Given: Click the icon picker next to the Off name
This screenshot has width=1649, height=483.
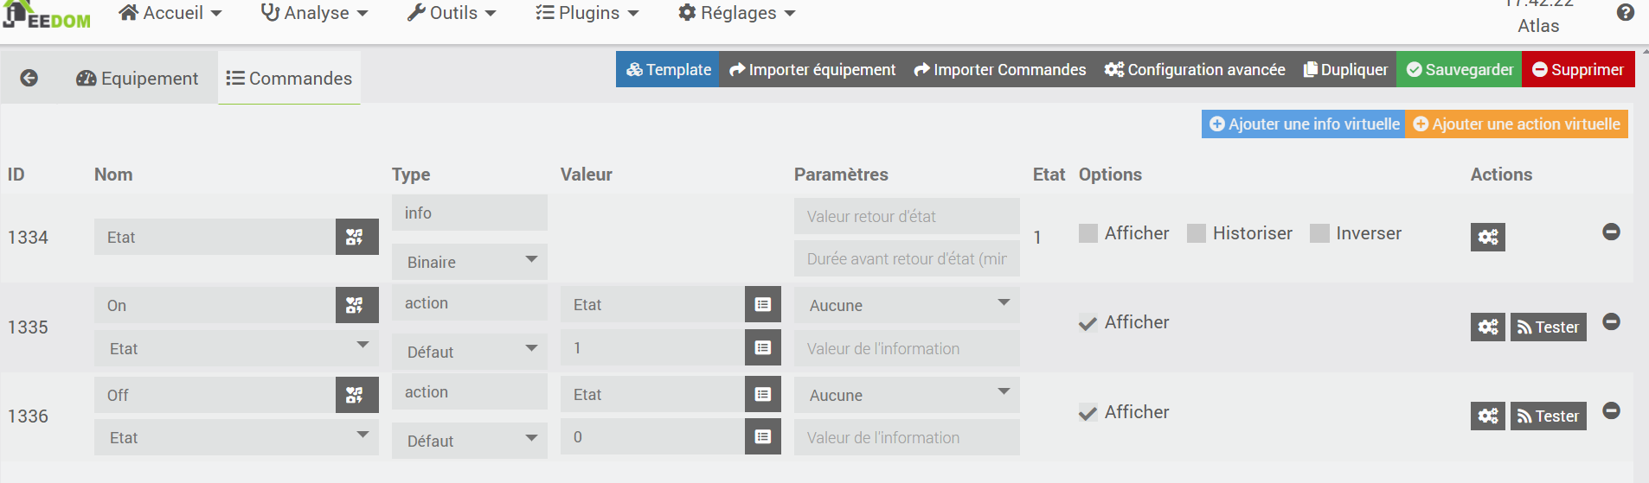Looking at the screenshot, I should [356, 395].
